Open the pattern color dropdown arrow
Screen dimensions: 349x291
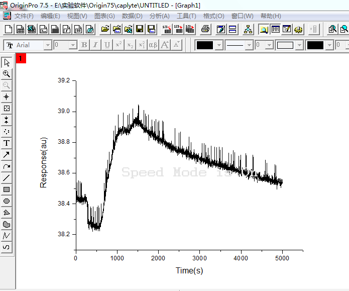point(329,45)
